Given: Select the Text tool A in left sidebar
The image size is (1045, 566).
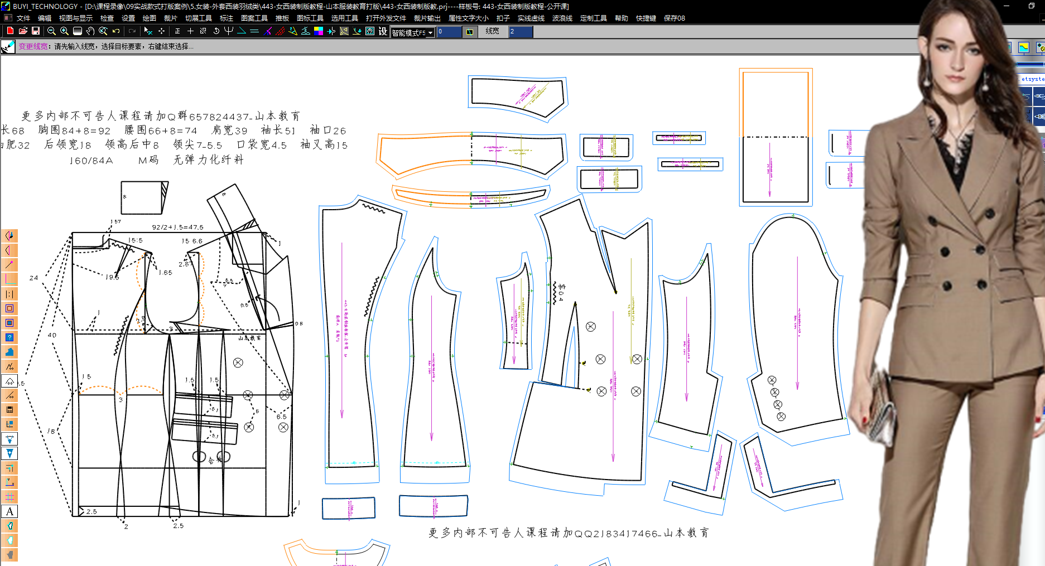Looking at the screenshot, I should point(9,511).
